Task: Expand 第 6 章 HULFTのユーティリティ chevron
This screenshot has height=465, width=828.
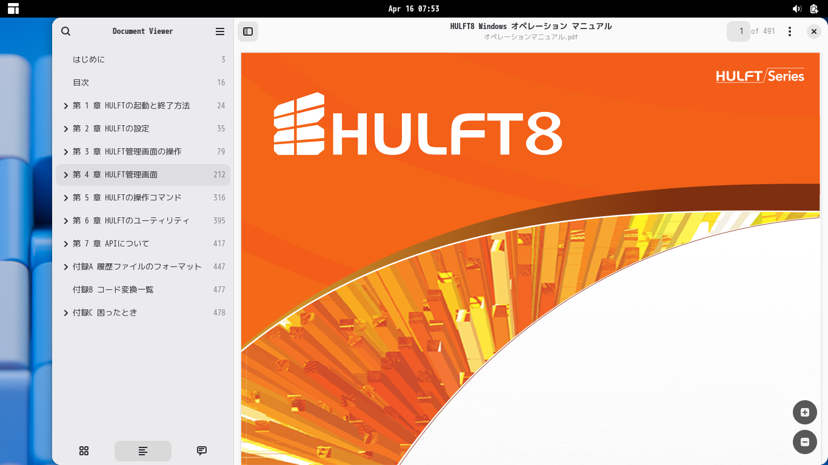Action: (66, 220)
